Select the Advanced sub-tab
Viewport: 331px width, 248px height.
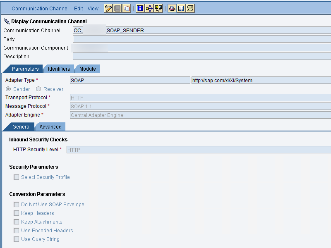click(x=50, y=127)
